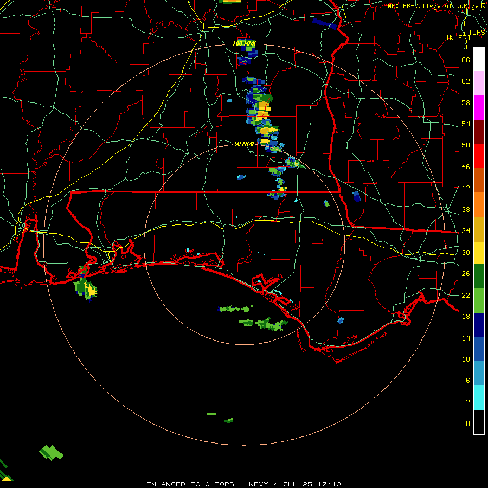Select the navy blue legend band
The height and width of the screenshot is (488, 488).
coord(479,325)
